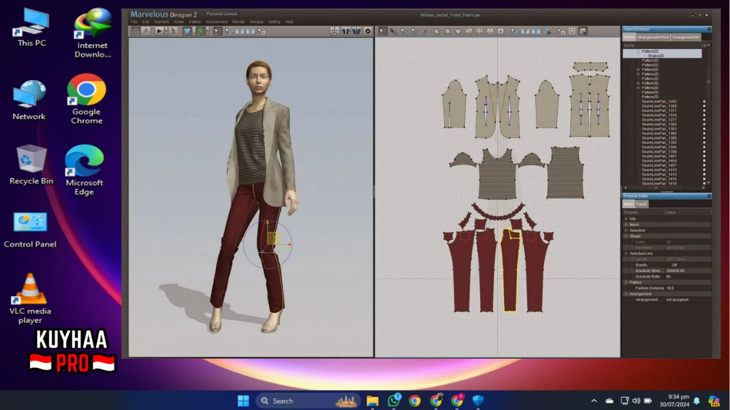Image resolution: width=730 pixels, height=410 pixels.
Task: Click the Elastic value Off field
Action: (x=688, y=265)
